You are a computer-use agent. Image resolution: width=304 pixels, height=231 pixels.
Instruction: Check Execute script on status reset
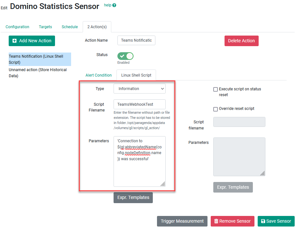point(216,89)
